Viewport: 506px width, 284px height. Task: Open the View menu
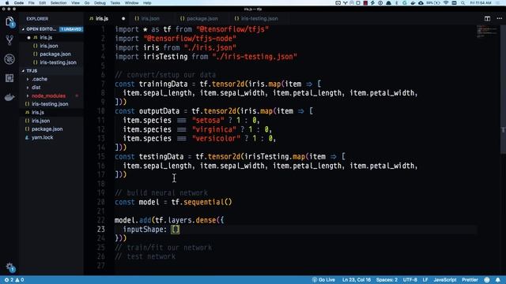coord(75,3)
